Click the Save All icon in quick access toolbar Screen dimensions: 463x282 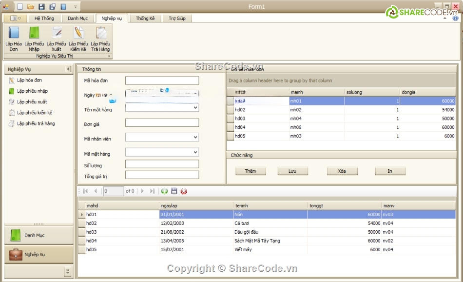[53, 6]
